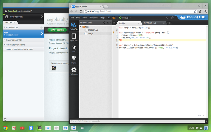Click the Cloud9 home dashboard icon
This screenshot has width=211, height=132.
pyautogui.click(x=172, y=17)
